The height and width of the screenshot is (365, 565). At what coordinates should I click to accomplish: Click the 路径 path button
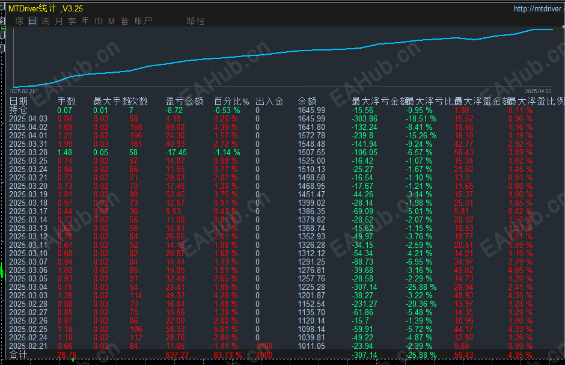tap(196, 21)
